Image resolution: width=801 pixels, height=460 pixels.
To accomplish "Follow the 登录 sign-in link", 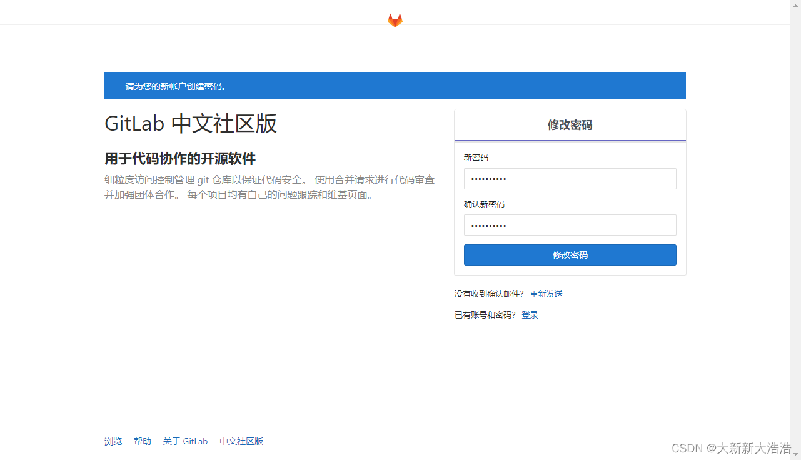I will pos(530,315).
